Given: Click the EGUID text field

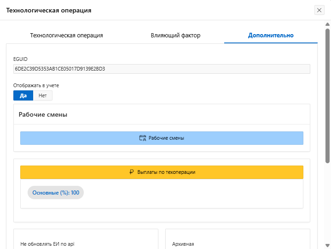Looking at the screenshot, I should tap(162, 69).
